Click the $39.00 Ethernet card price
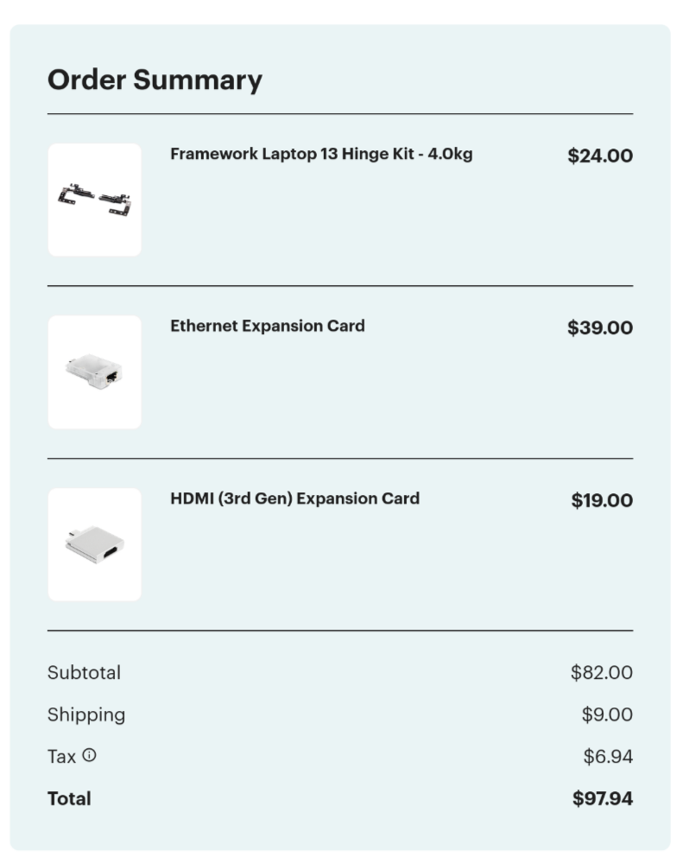This screenshot has height=857, width=683. point(600,328)
